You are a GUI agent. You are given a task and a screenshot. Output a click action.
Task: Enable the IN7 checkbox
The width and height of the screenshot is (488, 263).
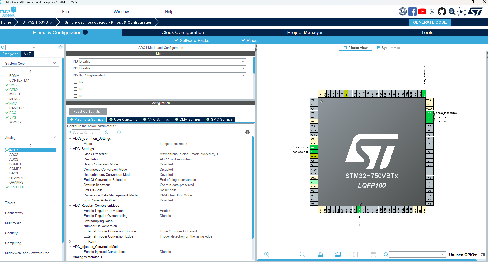tap(76, 82)
